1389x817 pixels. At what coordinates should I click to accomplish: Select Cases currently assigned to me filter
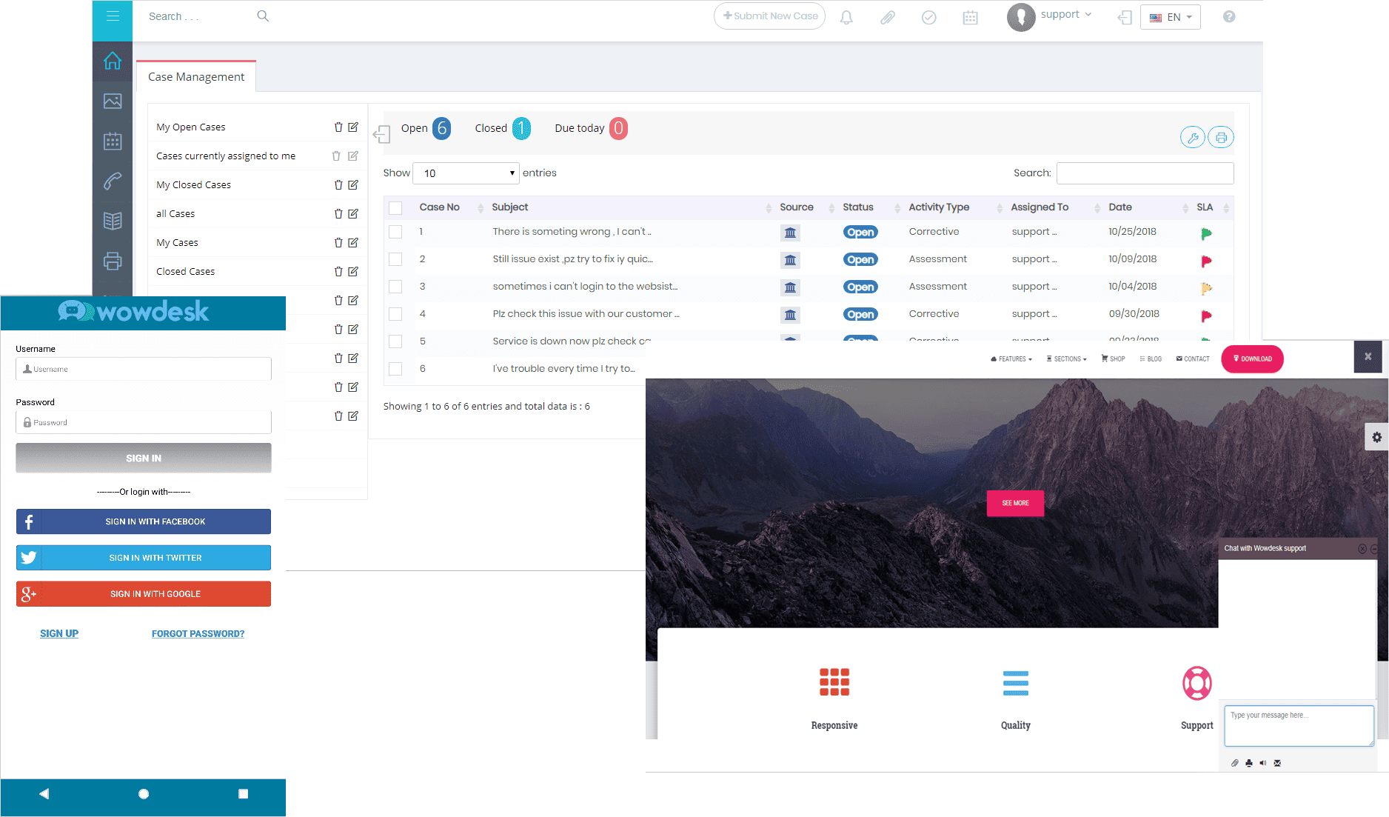coord(226,156)
